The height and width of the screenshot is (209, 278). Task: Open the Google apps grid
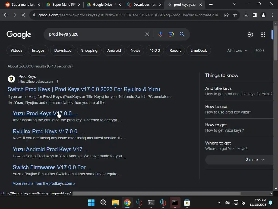[263, 35]
